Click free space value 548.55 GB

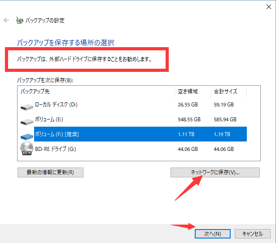click(189, 119)
